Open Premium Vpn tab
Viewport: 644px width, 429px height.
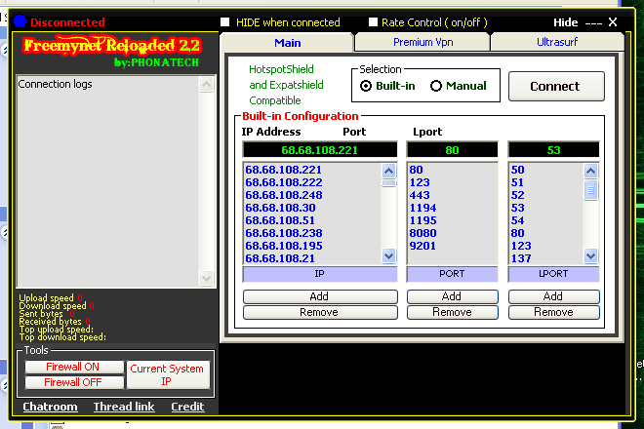pyautogui.click(x=423, y=42)
